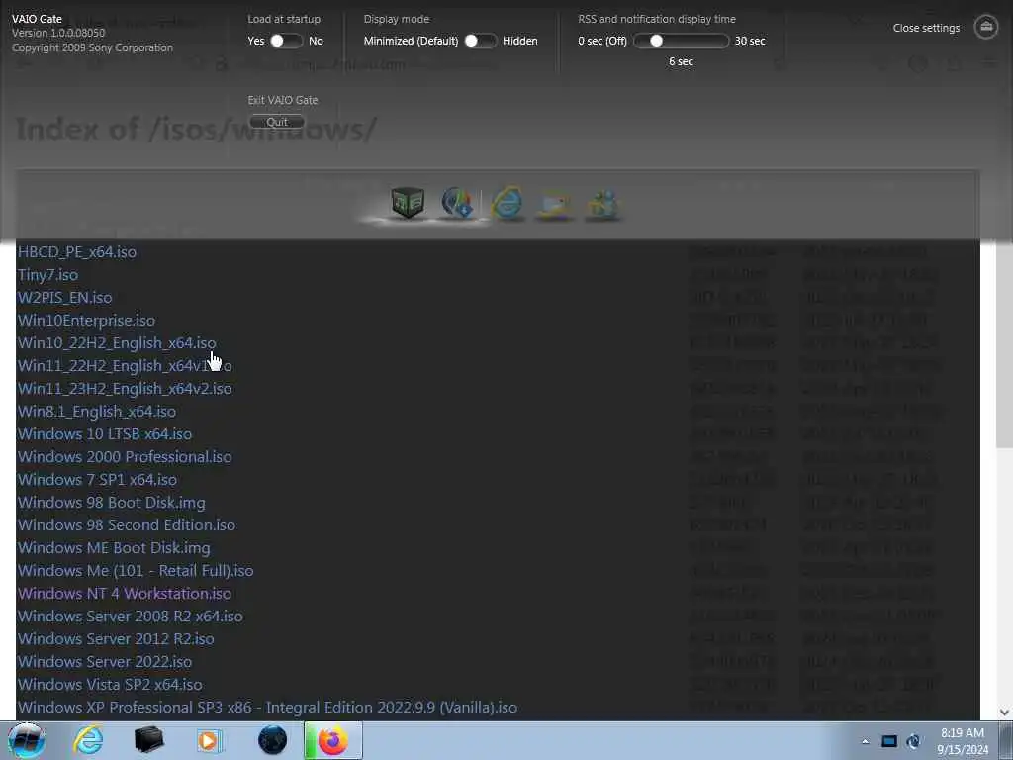Select the 'No' label for Load at startup
This screenshot has height=760, width=1013.
[x=316, y=41]
